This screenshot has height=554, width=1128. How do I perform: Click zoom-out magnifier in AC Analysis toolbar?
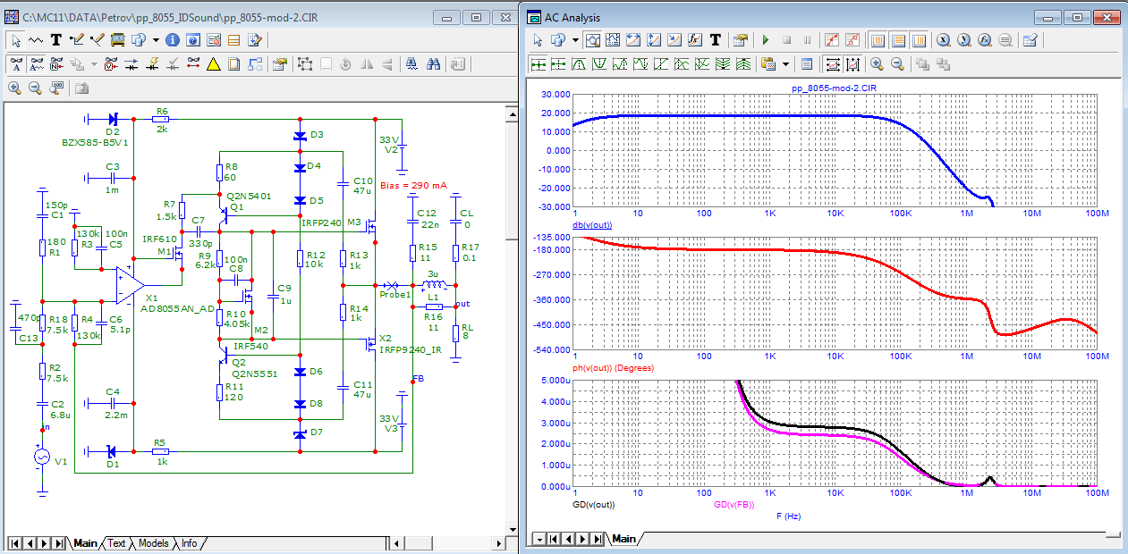point(897,64)
